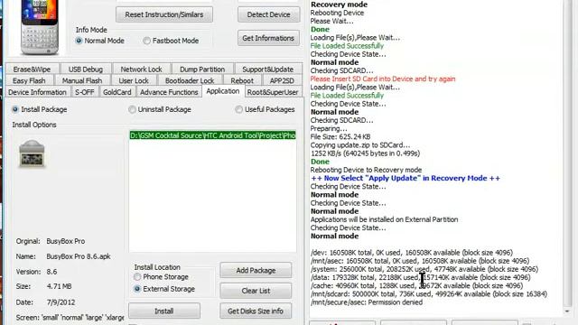The width and height of the screenshot is (578, 325).
Task: Open the Bootloader Lock tab
Action: (190, 80)
